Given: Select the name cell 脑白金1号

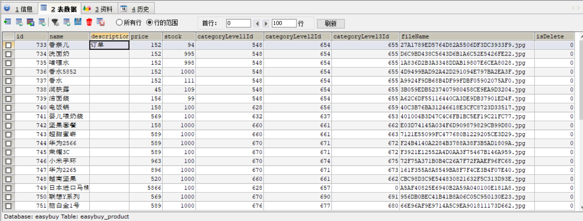Looking at the screenshot, I should 69,206.
